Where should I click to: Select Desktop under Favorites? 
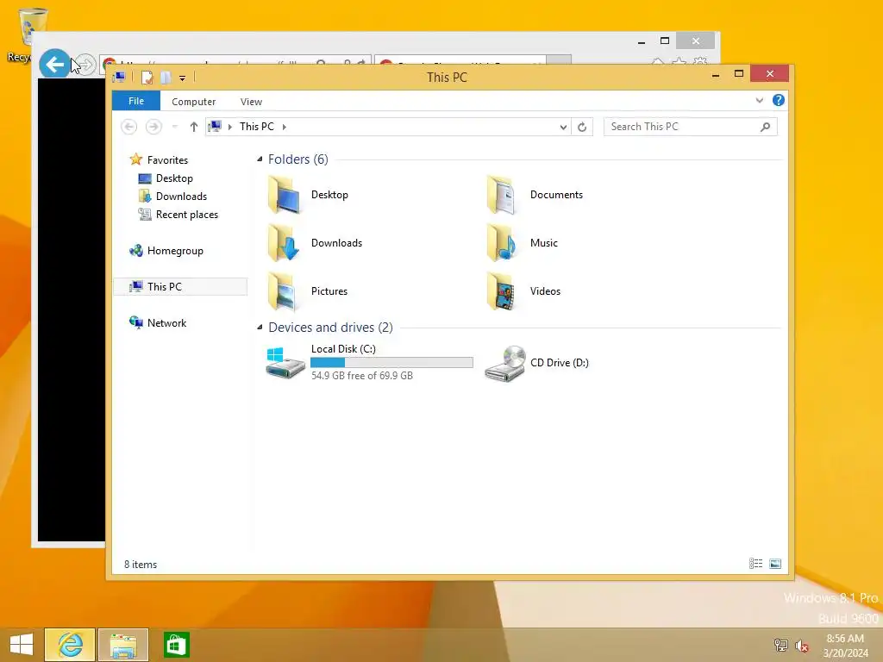pyautogui.click(x=166, y=178)
